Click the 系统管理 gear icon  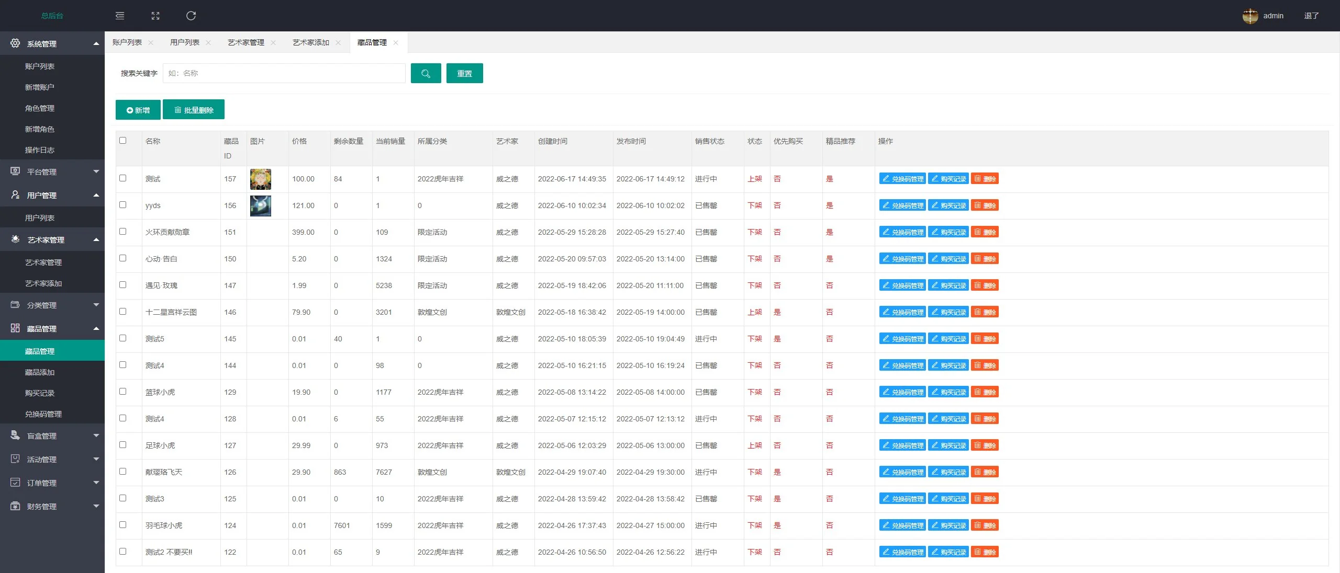(15, 43)
